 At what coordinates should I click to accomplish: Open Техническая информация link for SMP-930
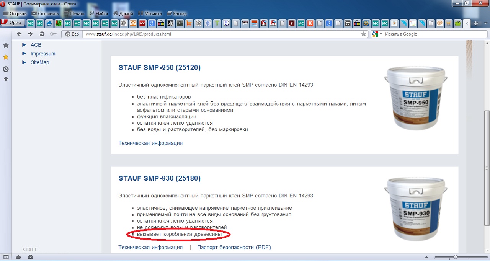pyautogui.click(x=150, y=247)
